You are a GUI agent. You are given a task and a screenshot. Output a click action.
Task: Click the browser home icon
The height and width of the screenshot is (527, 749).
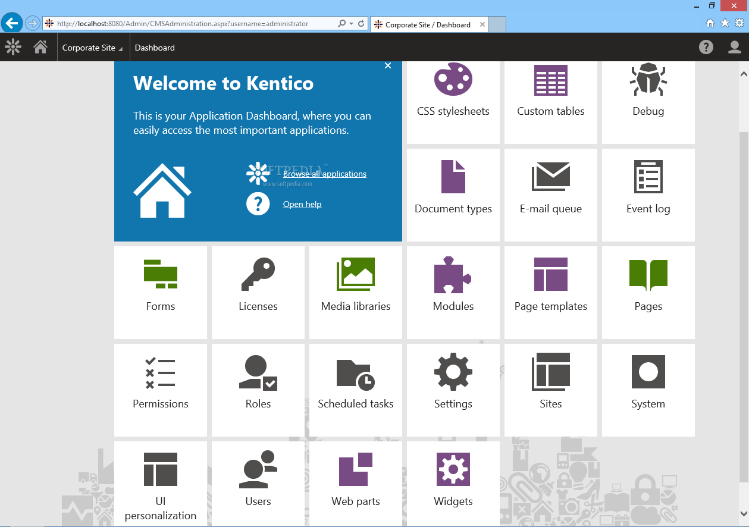pos(710,23)
